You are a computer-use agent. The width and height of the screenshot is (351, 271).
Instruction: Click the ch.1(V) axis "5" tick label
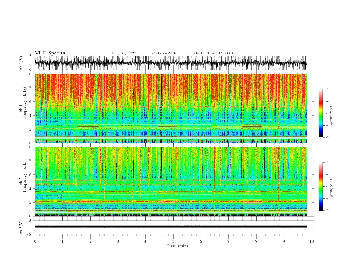pos(31,56)
